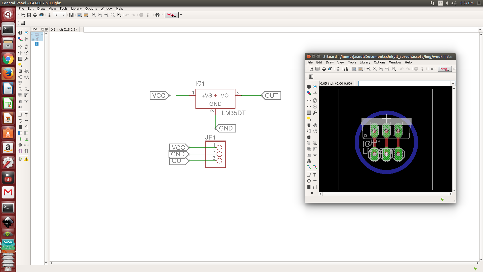The width and height of the screenshot is (483, 272).
Task: Expand more Board tools at toolbar bottom
Action: tap(312, 193)
